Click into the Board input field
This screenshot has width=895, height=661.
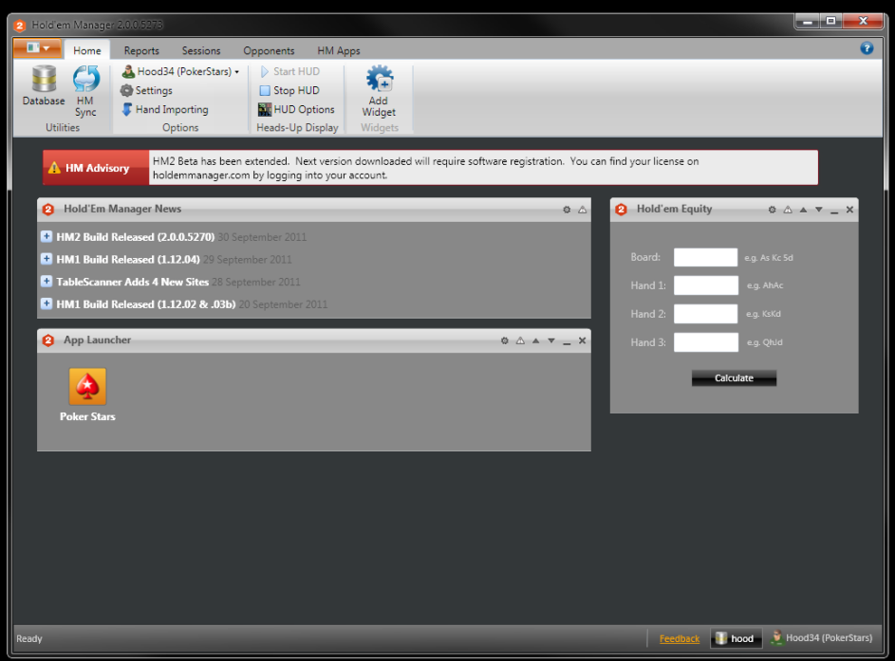(x=705, y=257)
